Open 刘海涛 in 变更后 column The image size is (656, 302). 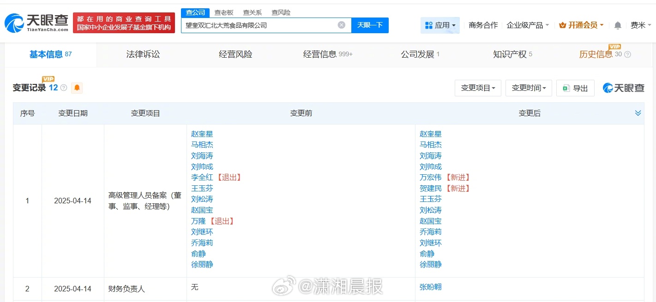431,156
